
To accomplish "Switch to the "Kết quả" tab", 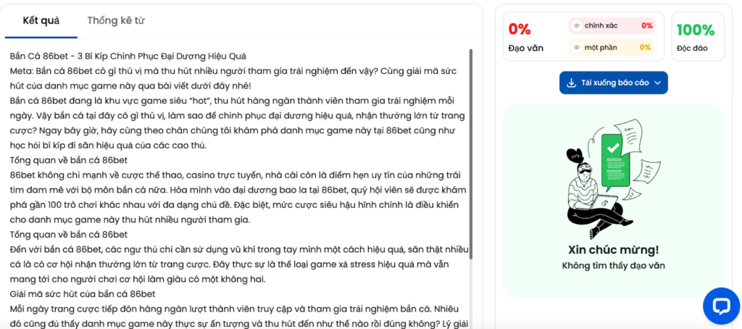I will click(x=41, y=20).
